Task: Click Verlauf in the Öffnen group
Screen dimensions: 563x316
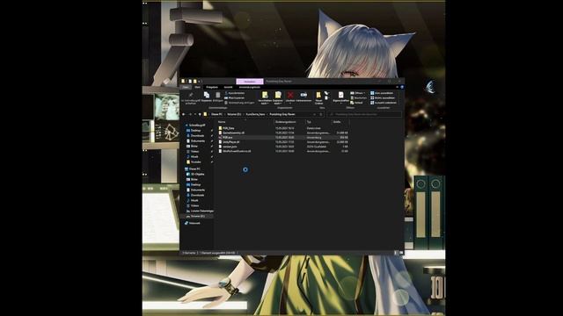Action: (356, 103)
